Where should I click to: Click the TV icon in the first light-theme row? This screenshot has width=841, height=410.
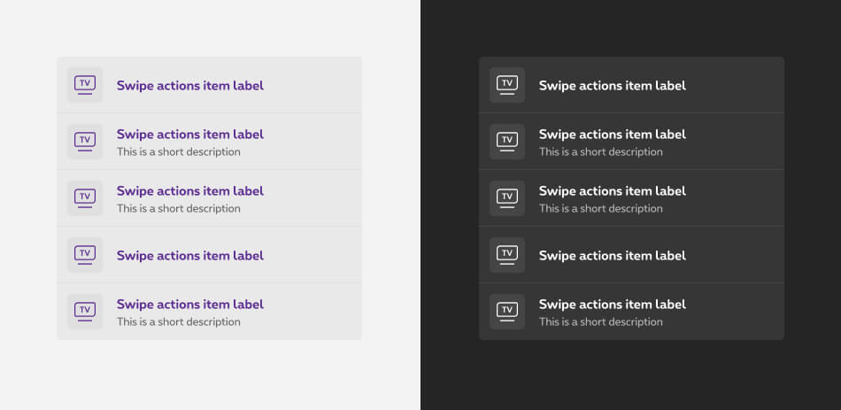pyautogui.click(x=85, y=85)
